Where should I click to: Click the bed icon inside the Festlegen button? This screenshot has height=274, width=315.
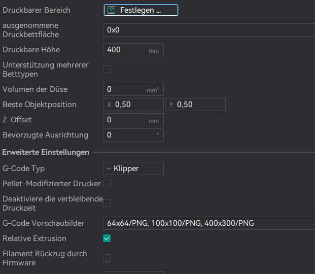(x=111, y=10)
